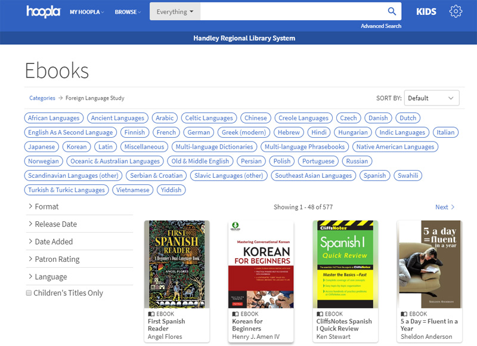Select the Korean language filter chip

(76, 146)
